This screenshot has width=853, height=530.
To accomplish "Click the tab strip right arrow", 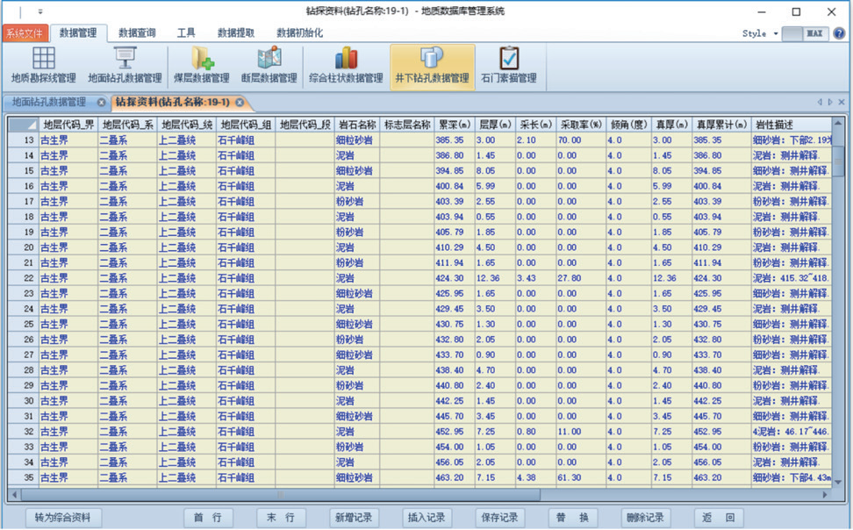I will [x=830, y=102].
